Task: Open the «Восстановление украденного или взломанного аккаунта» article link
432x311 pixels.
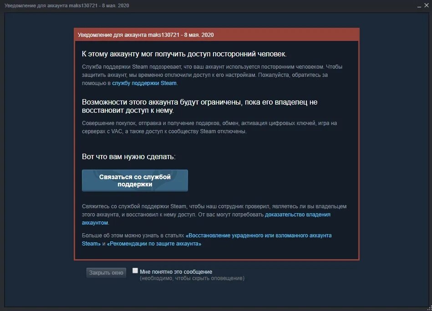Action: [x=259, y=236]
